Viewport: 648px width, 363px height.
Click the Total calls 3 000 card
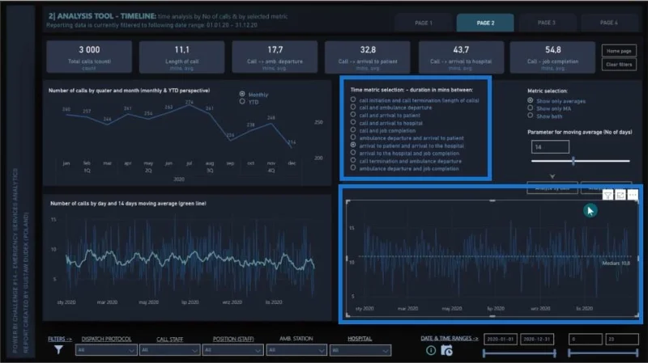click(x=89, y=57)
